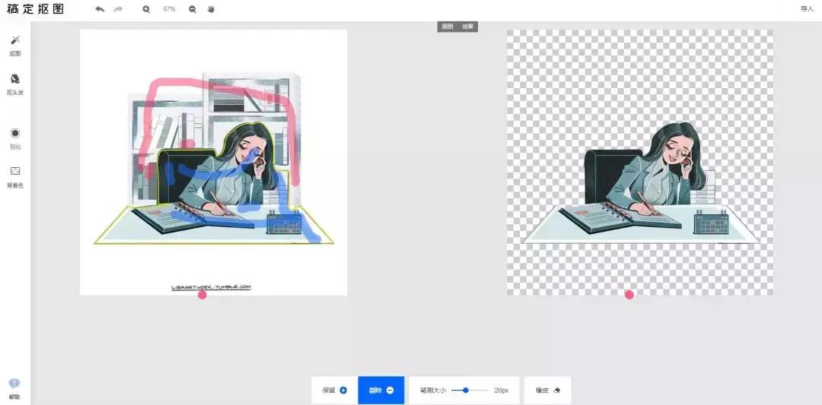This screenshot has height=405, width=822.
Task: Select the 删除 remove brush mode
Action: coord(381,391)
